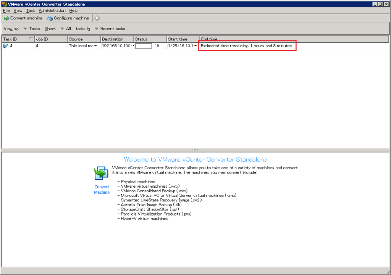This screenshot has height=275, width=391.
Task: Click the 'Physical machines' list entry
Action: (x=136, y=182)
